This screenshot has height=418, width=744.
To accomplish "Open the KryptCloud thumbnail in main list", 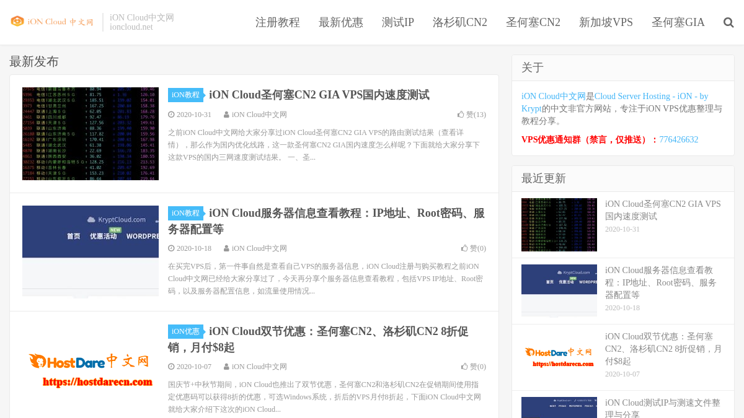I will tap(91, 252).
